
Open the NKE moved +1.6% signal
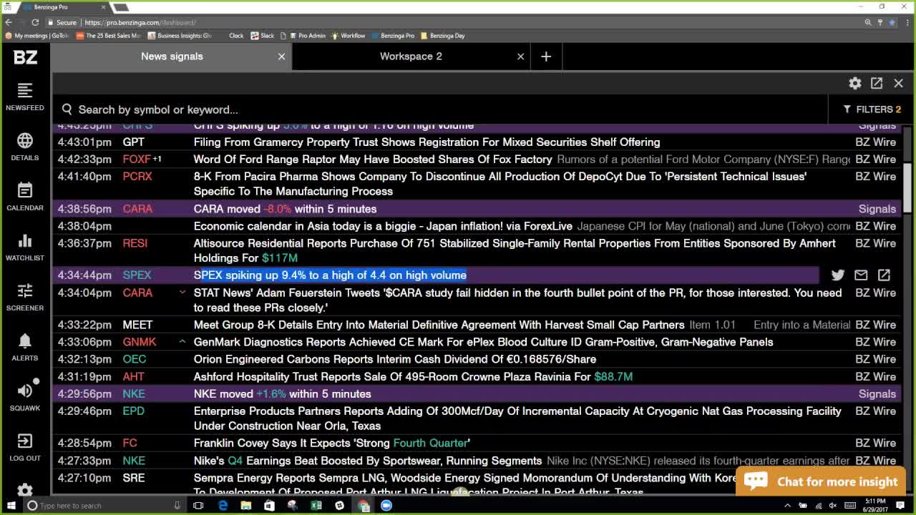[x=283, y=394]
